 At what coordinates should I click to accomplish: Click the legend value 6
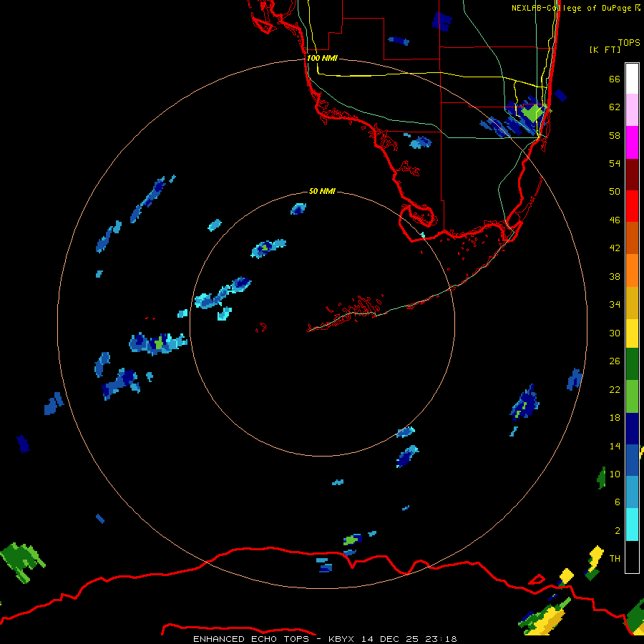618,502
